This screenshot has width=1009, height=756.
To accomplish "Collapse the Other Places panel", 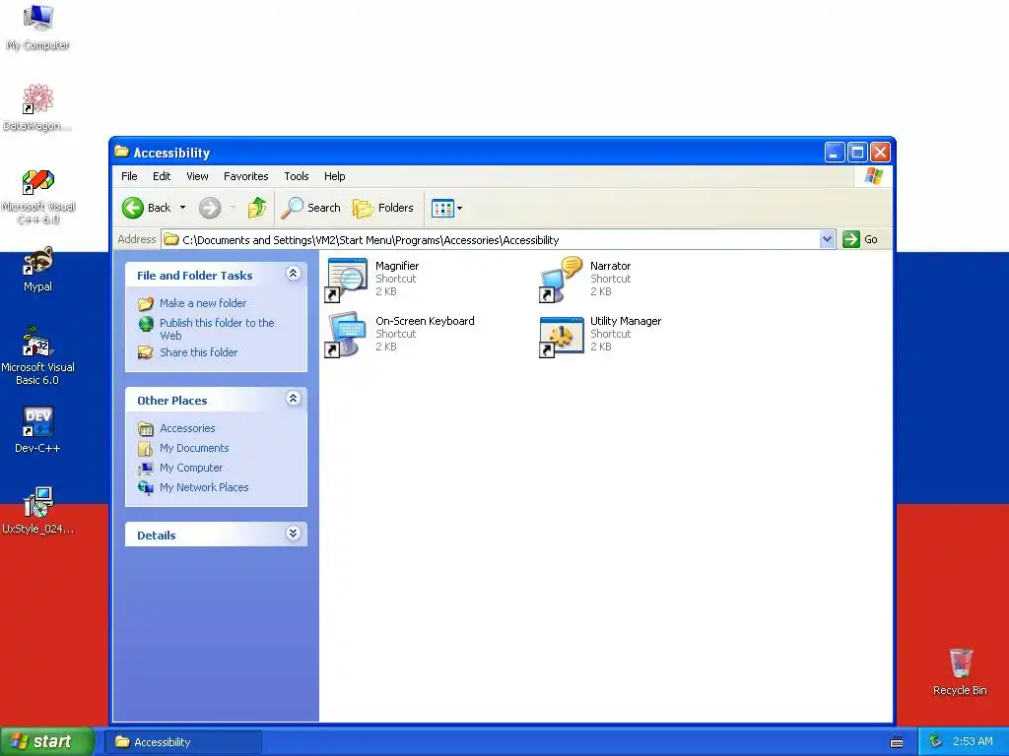I will point(293,399).
